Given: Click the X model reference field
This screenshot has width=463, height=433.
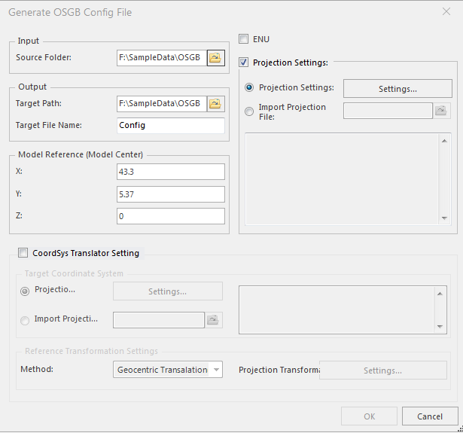Looking at the screenshot, I should coord(171,172).
